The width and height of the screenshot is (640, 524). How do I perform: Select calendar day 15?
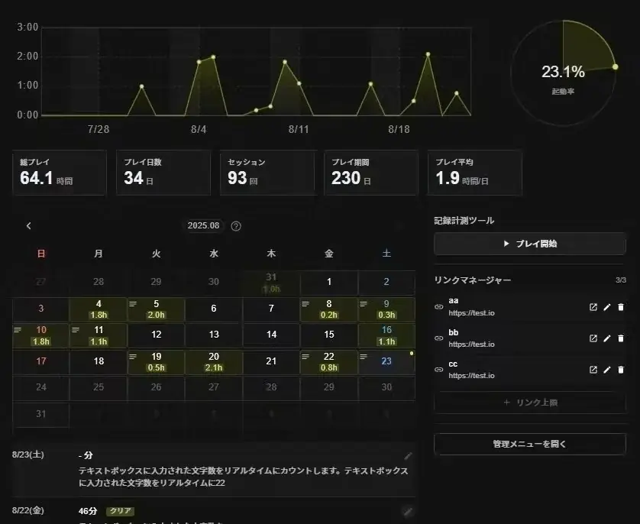pyautogui.click(x=329, y=335)
